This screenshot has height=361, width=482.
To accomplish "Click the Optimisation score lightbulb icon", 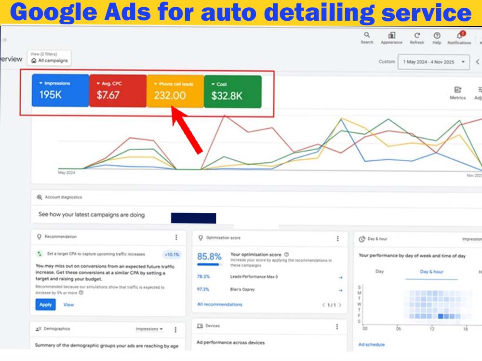I will click(201, 238).
